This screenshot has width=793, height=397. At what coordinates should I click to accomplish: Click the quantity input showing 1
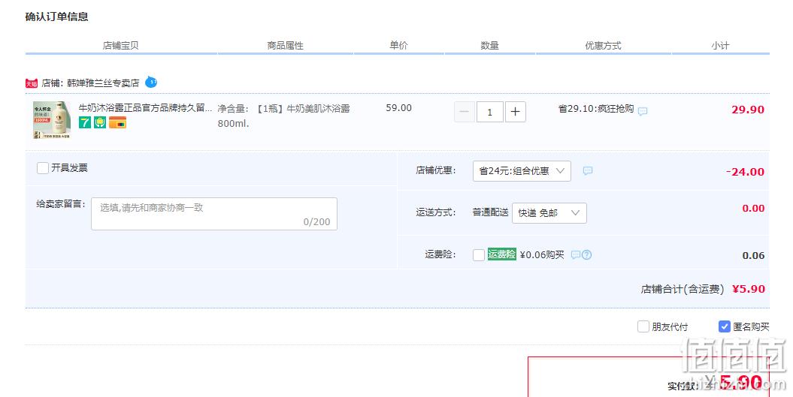[x=489, y=112]
